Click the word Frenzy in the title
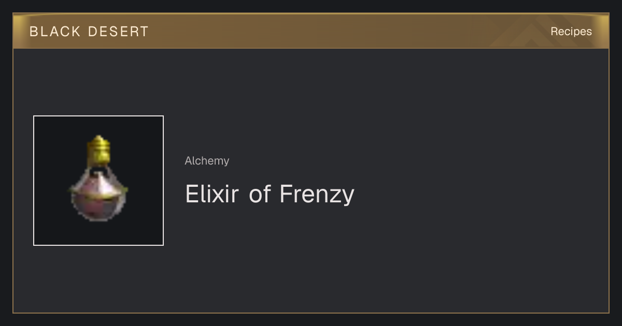The image size is (622, 326). point(317,194)
